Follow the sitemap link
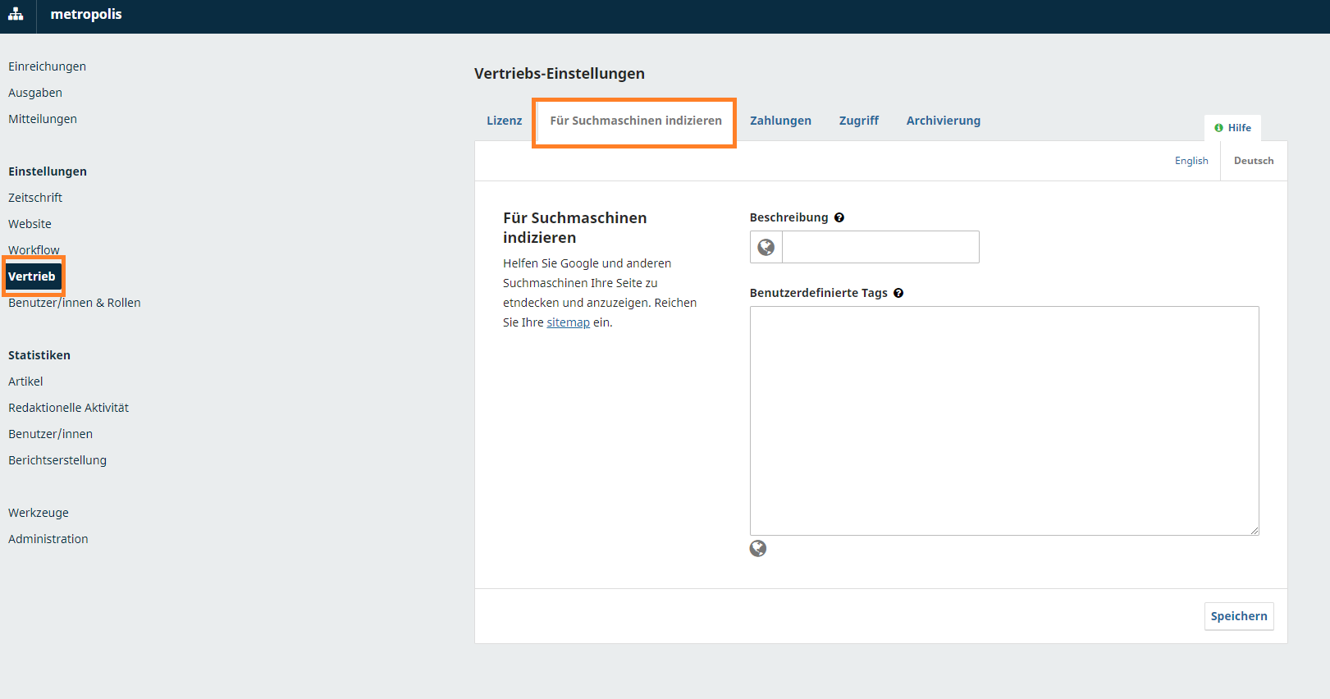 (568, 322)
